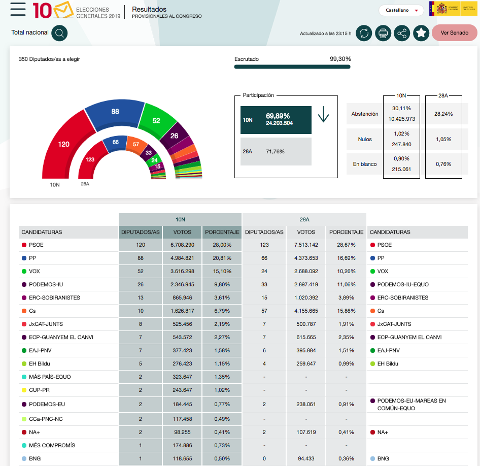Open the print results icon
Image resolution: width=480 pixels, height=466 pixels.
point(383,33)
